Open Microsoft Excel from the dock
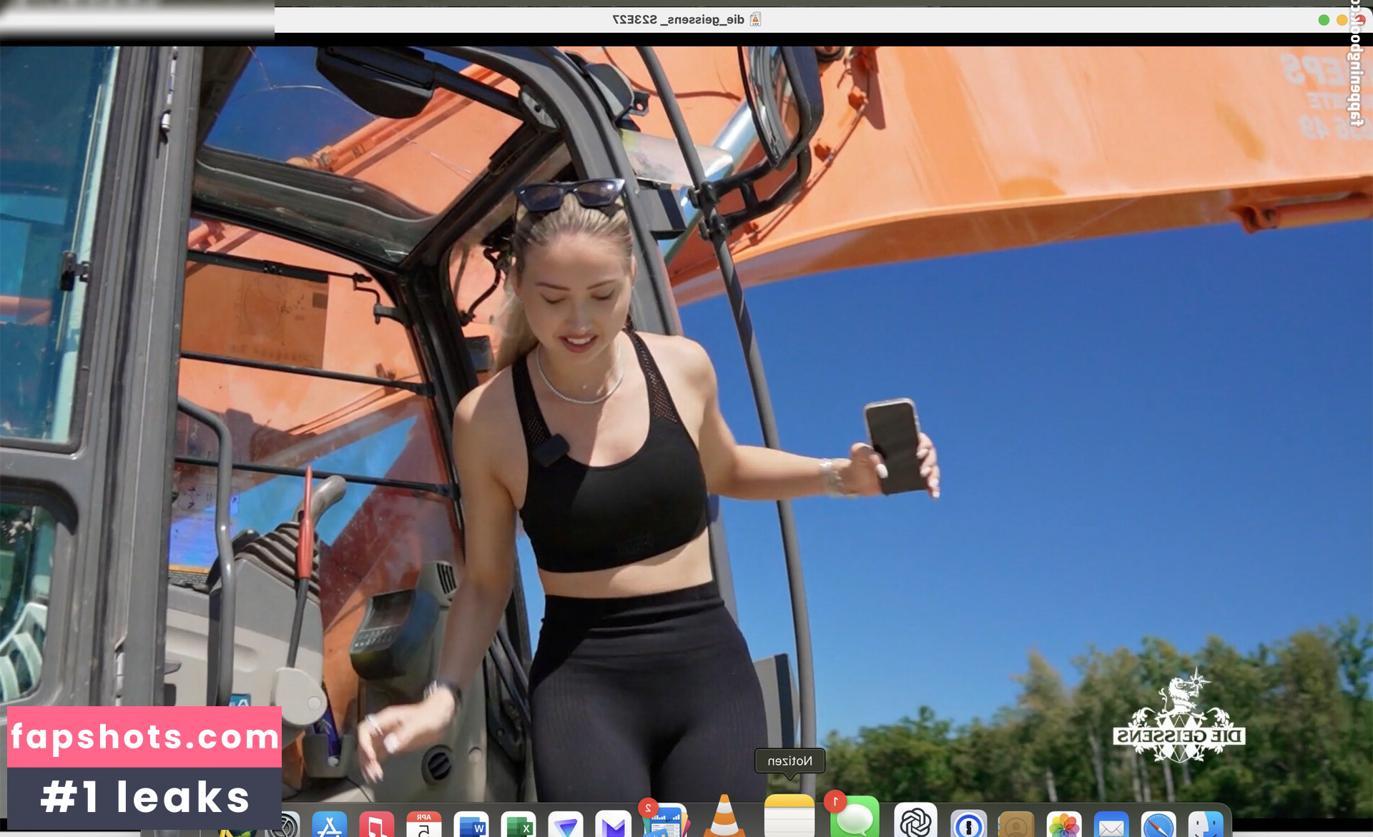 518,825
